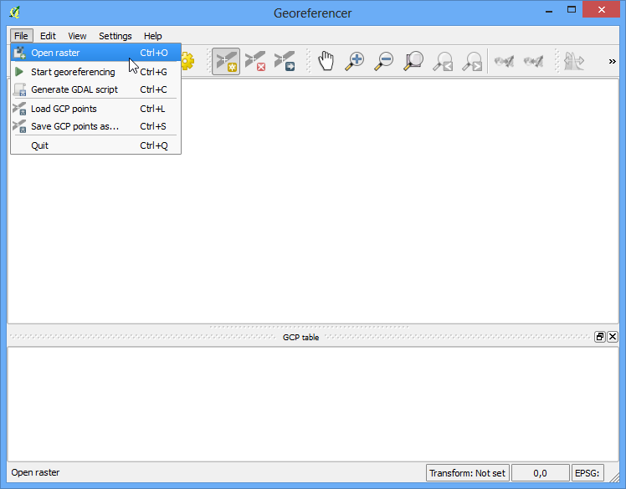
Task: Close the GCP table panel
Action: (613, 337)
